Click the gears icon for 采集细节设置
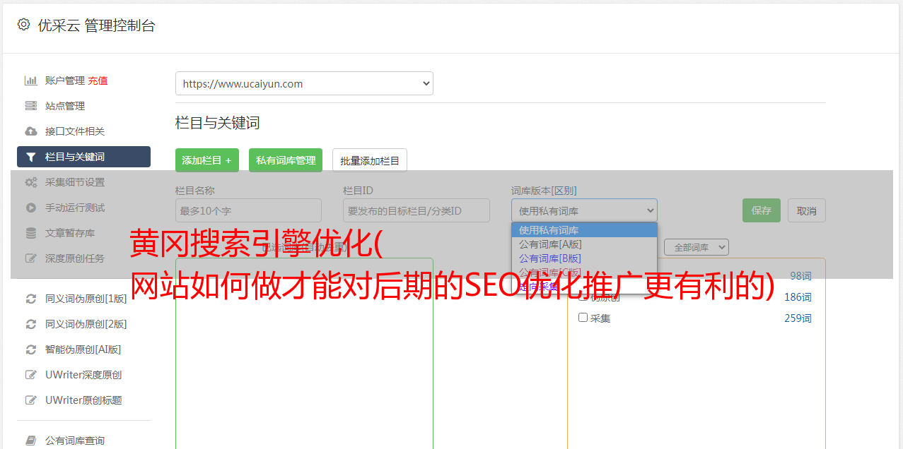 (30, 182)
